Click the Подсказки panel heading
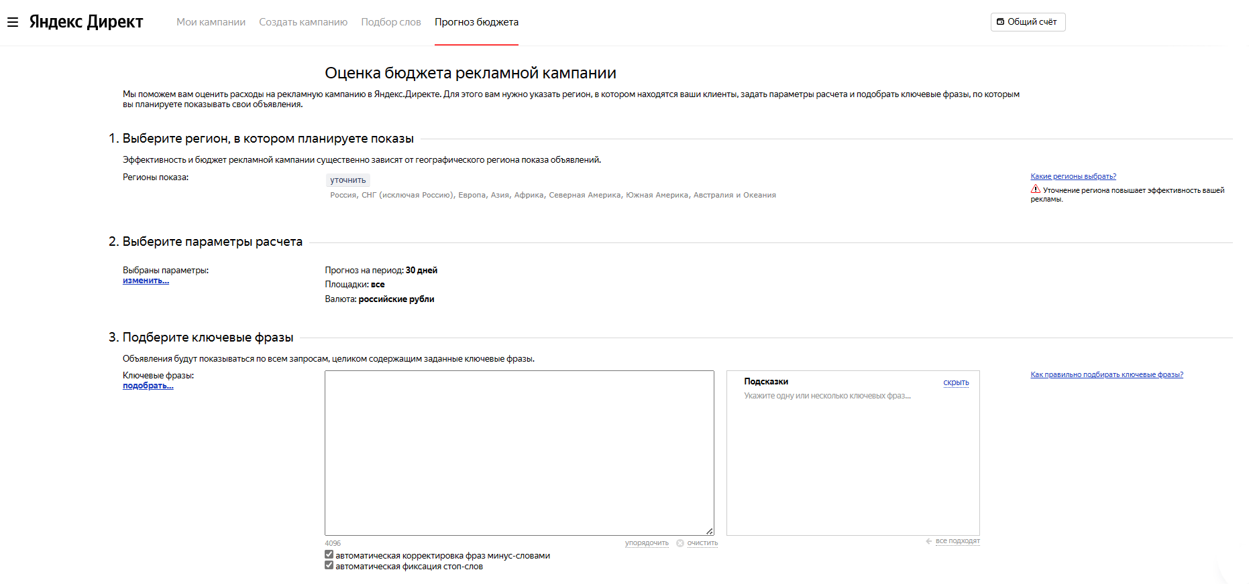The image size is (1249, 584). [766, 382]
